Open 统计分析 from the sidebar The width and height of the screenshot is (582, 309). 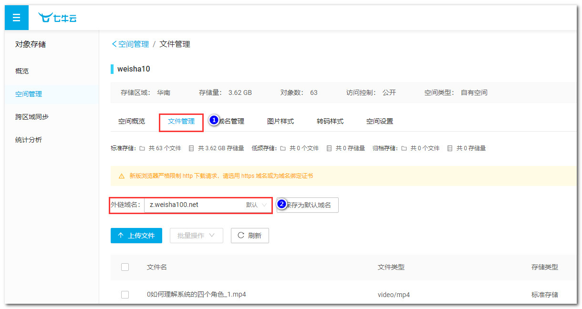(x=29, y=140)
